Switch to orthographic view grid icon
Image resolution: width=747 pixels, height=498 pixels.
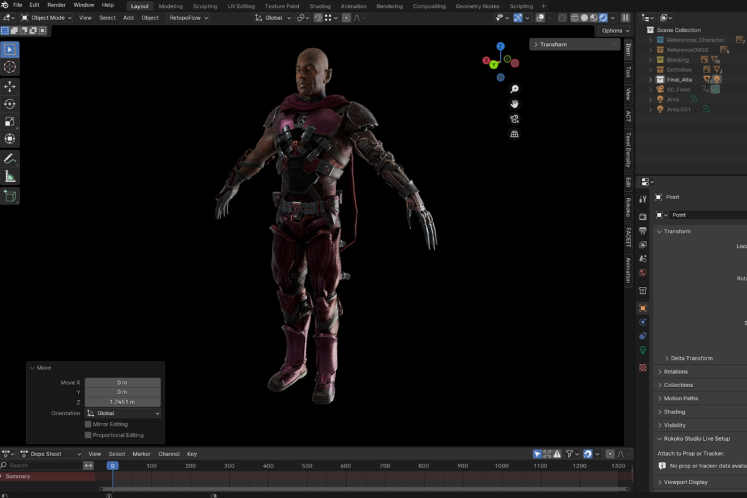(514, 134)
